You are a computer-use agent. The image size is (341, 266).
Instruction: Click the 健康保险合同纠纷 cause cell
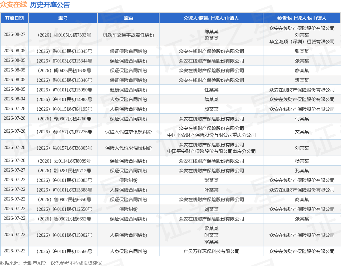(128, 90)
